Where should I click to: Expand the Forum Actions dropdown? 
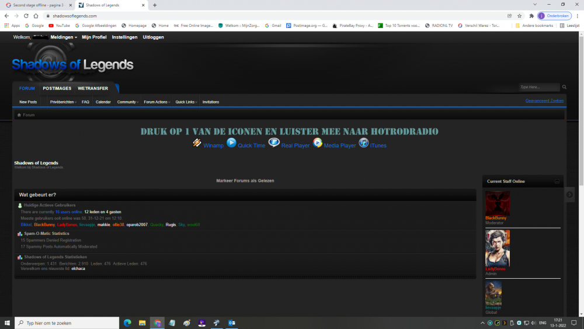click(x=157, y=102)
